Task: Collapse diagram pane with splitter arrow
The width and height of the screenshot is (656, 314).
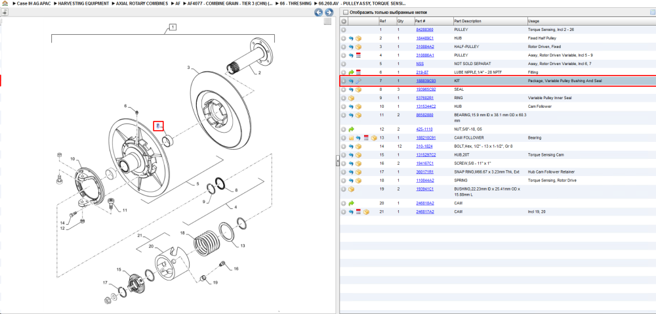Action: pos(338,161)
